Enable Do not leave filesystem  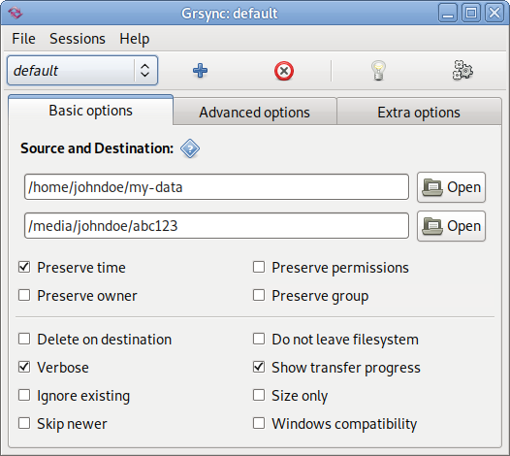point(259,339)
